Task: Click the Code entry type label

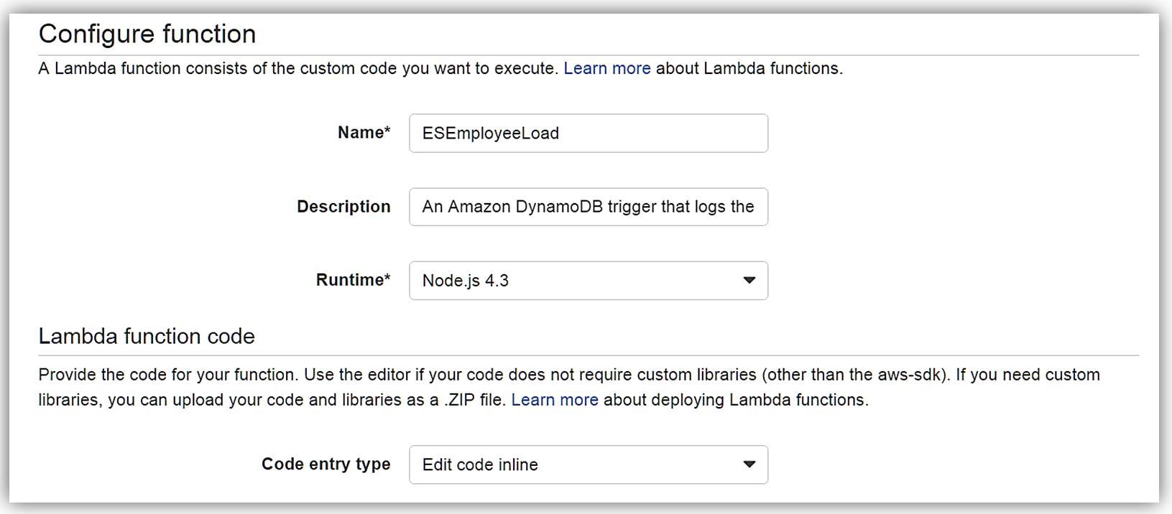Action: click(326, 464)
